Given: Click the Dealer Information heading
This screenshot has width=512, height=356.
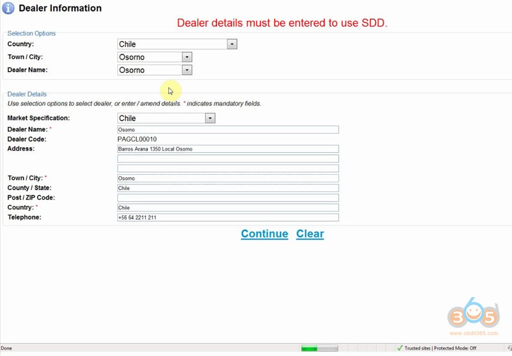Looking at the screenshot, I should (x=60, y=8).
